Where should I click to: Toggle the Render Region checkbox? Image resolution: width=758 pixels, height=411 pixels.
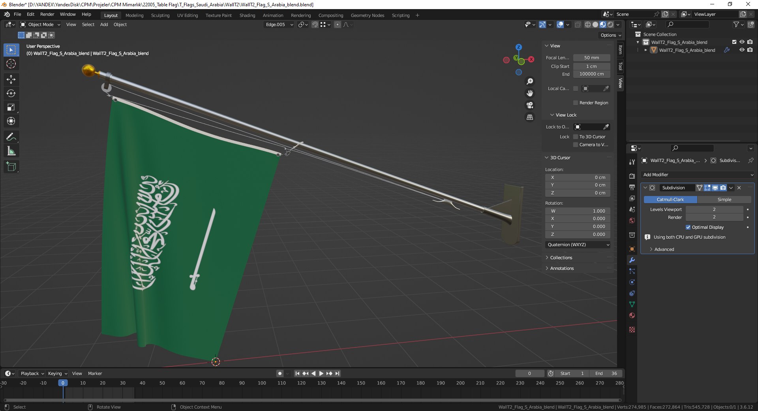(x=576, y=103)
